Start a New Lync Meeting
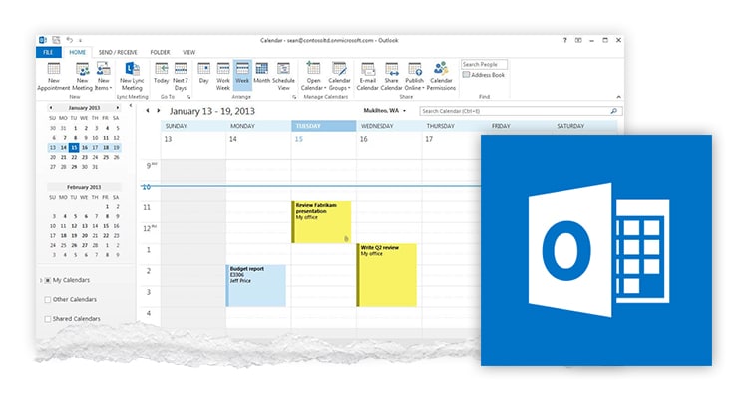The height and width of the screenshot is (399, 748). click(132, 76)
